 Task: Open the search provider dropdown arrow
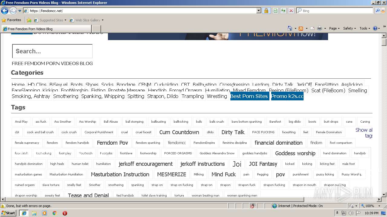coord(383,11)
